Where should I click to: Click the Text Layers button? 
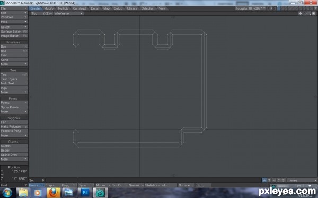click(x=14, y=79)
